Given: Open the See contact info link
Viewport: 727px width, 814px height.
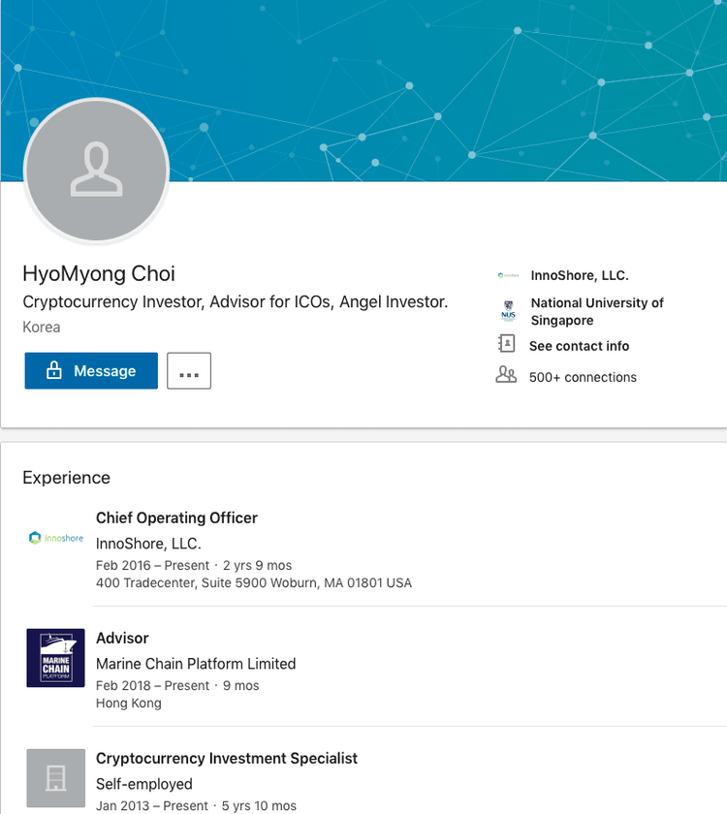Looking at the screenshot, I should (x=579, y=346).
